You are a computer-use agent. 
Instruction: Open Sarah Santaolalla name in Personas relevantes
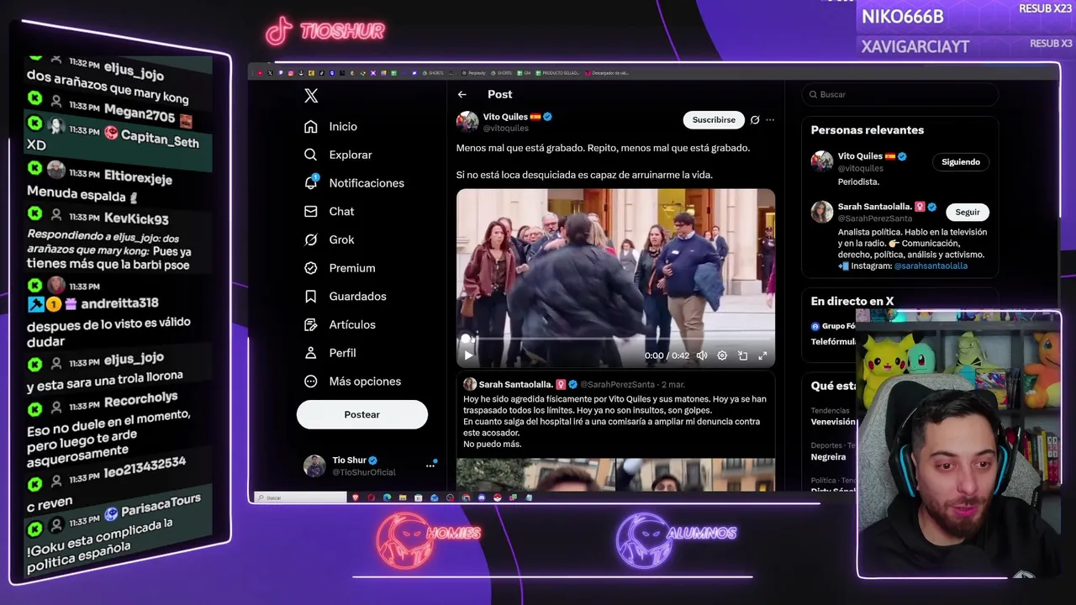click(875, 207)
